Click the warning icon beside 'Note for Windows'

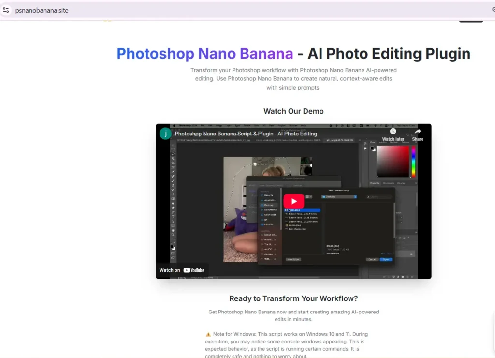tap(208, 334)
